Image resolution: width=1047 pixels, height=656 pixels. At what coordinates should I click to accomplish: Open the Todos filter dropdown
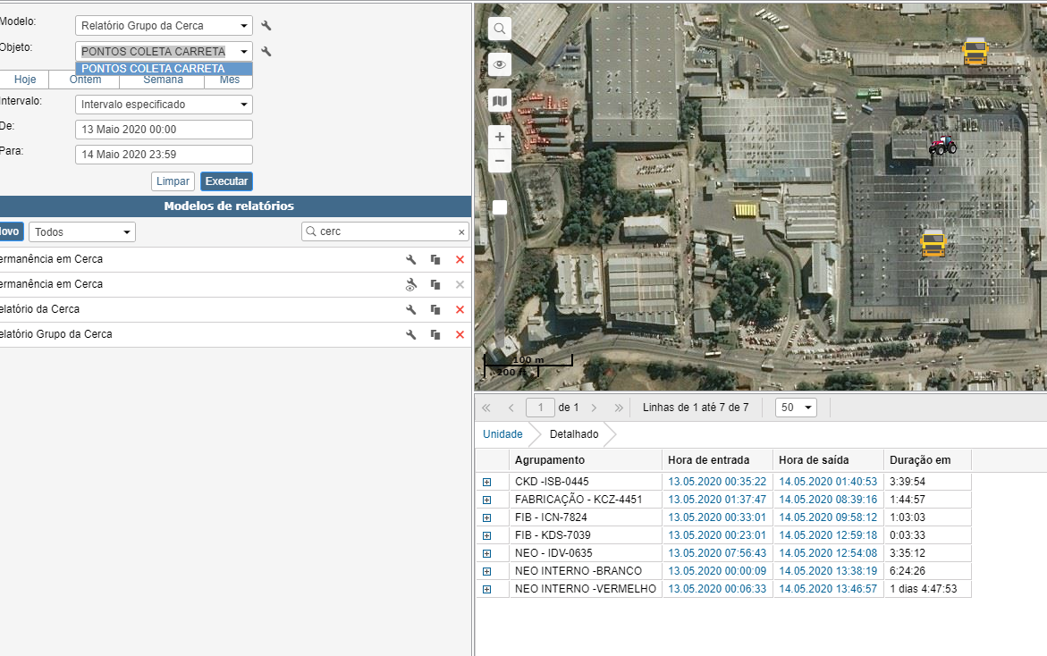click(x=81, y=232)
